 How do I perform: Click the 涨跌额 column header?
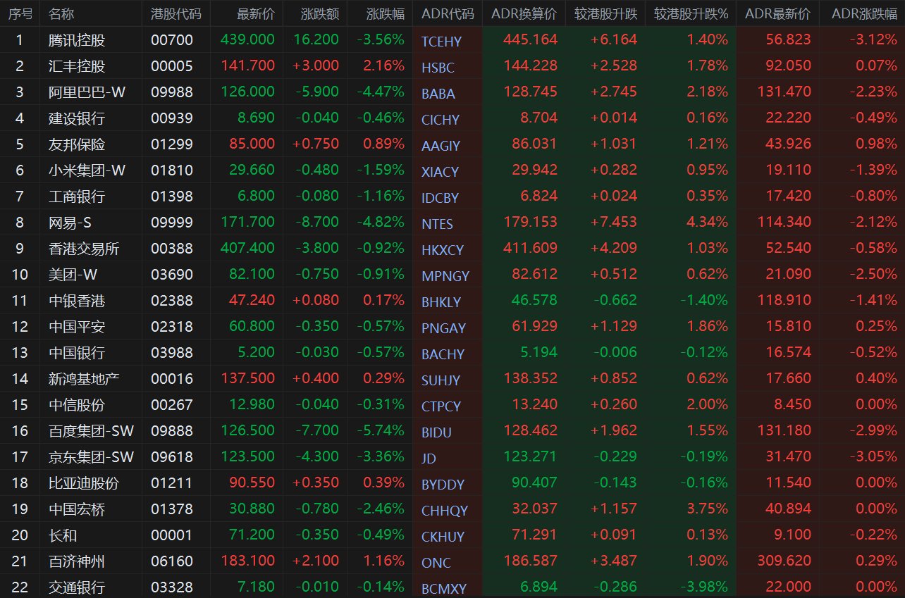(x=319, y=13)
